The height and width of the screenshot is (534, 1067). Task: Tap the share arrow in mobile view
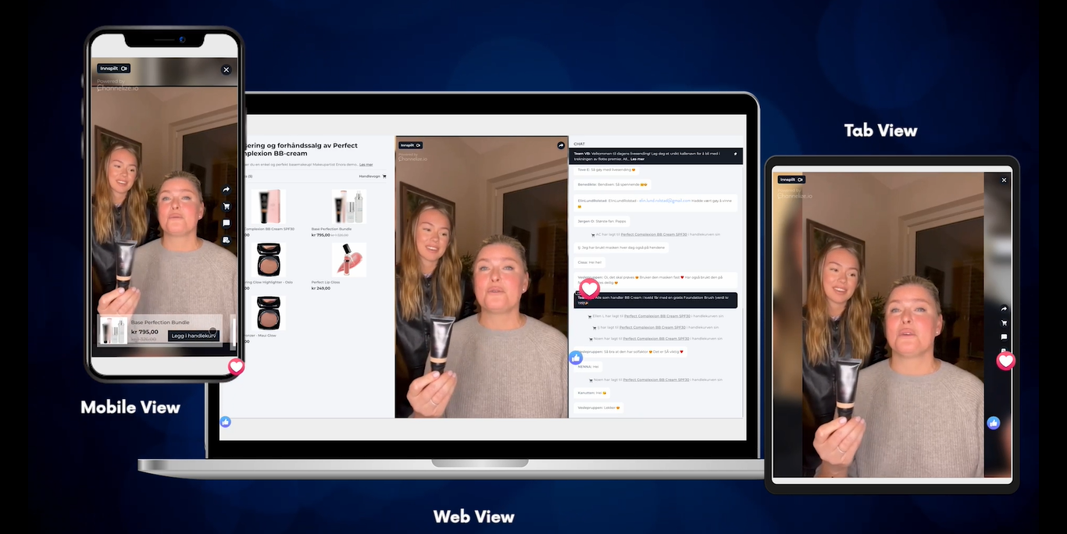click(x=227, y=190)
